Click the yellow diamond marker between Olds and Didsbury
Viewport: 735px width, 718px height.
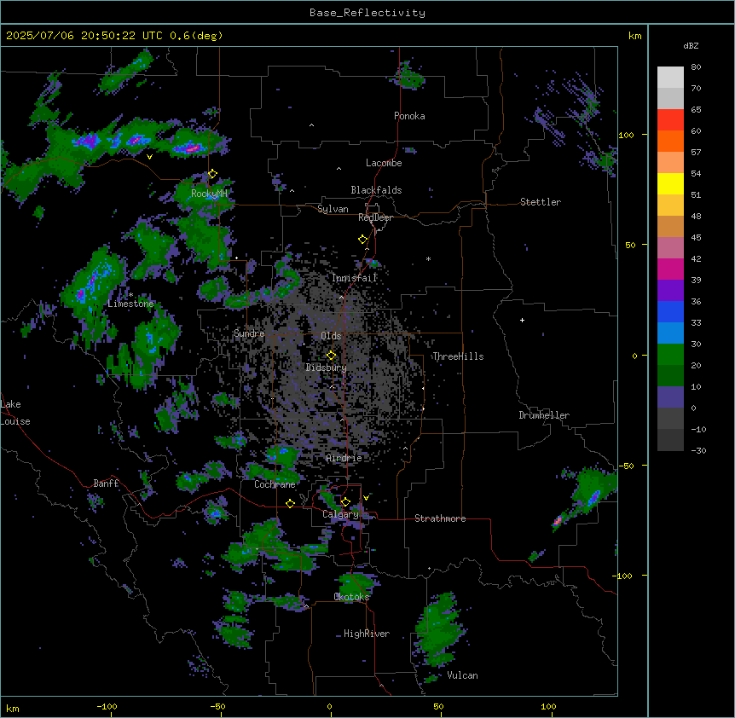[x=331, y=356]
